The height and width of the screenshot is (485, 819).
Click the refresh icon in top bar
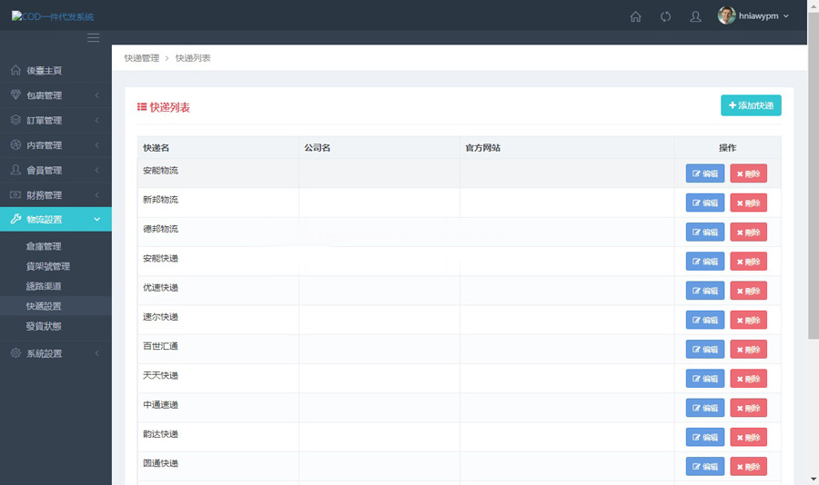(665, 16)
